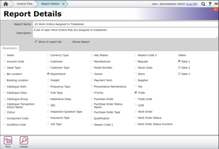This screenshot has height=149, width=219.
Task: Uncheck the Show in report list checkbox
Action: [36, 42]
